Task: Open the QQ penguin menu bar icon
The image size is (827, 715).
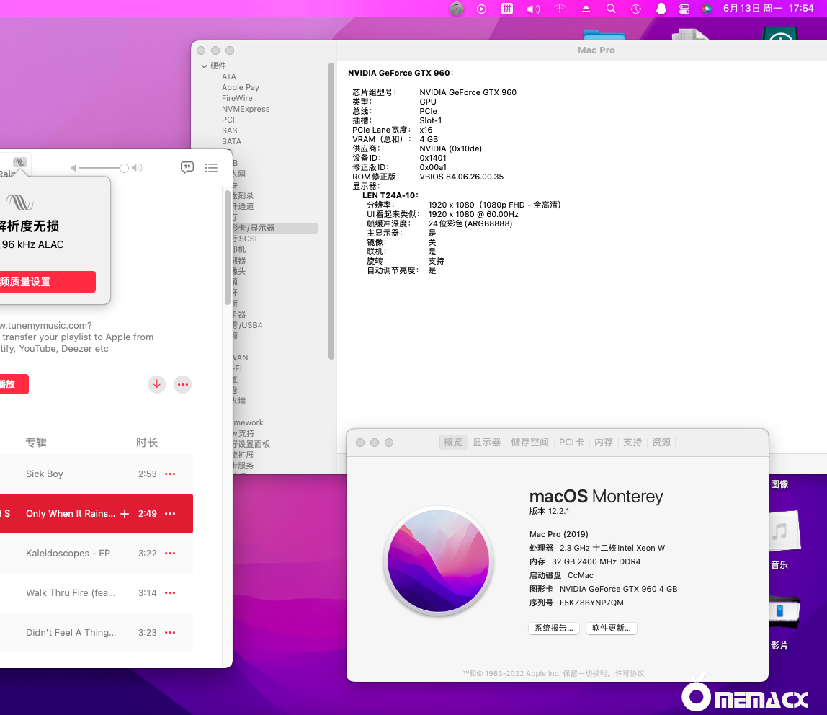Action: click(661, 9)
